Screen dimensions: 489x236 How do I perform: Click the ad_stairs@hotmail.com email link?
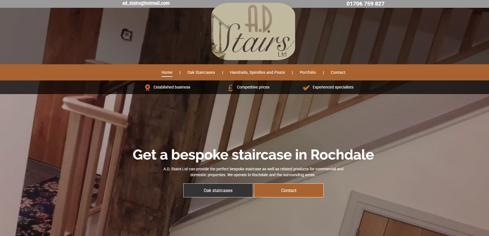[146, 3]
